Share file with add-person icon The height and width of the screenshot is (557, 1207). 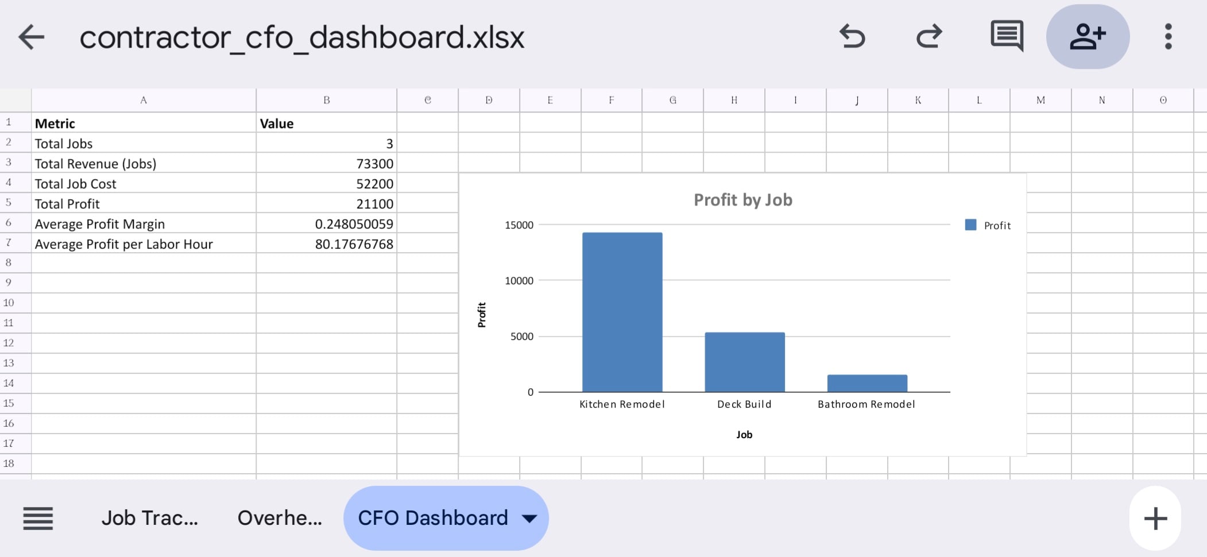(x=1087, y=37)
